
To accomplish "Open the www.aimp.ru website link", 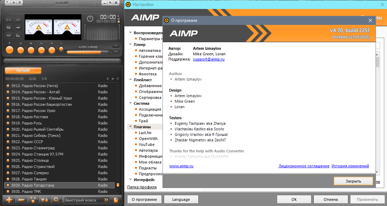I will click(x=181, y=166).
